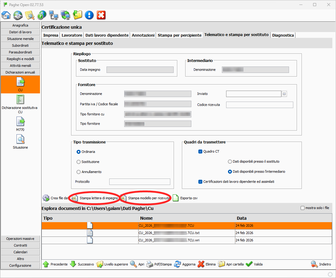Image resolution: width=336 pixels, height=278 pixels.
Task: Open the Situazione magnifier sidebar icon
Action: point(20,139)
